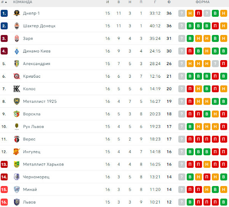Click the gray question mark in Кривбас form
Viewport: 229px width, 207px height.
(182, 76)
